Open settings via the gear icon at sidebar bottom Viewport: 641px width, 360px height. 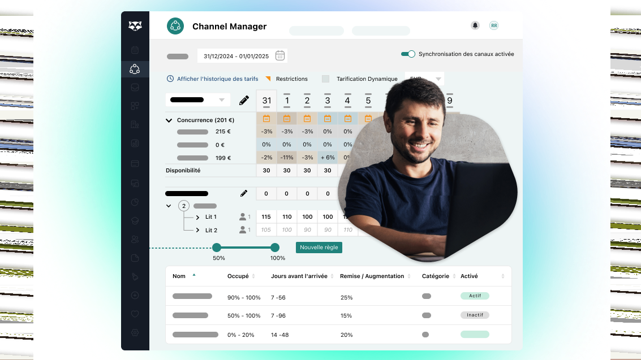click(x=135, y=333)
